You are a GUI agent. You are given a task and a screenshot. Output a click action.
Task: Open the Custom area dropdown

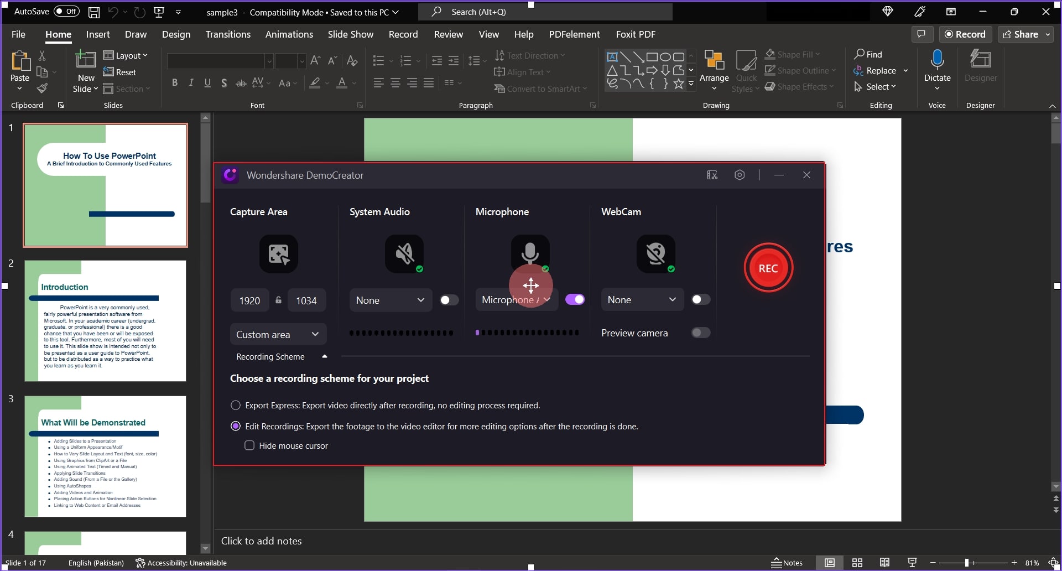pos(278,334)
